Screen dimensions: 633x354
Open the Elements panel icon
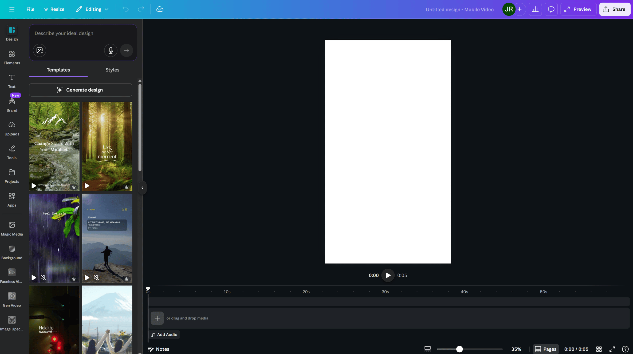[x=12, y=57]
